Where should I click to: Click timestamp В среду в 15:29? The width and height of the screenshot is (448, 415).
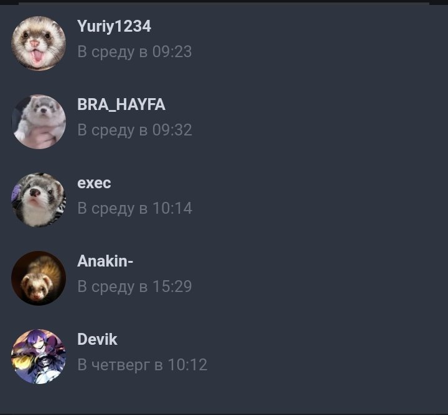coord(134,286)
